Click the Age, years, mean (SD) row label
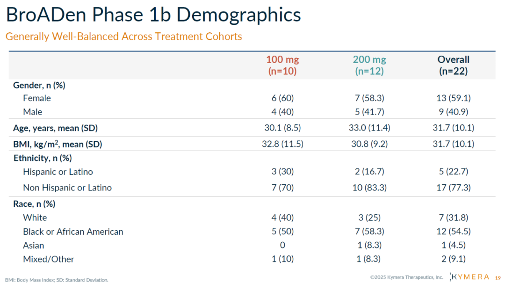The height and width of the screenshot is (283, 505). point(55,128)
